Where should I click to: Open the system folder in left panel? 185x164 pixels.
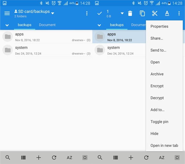46,50
